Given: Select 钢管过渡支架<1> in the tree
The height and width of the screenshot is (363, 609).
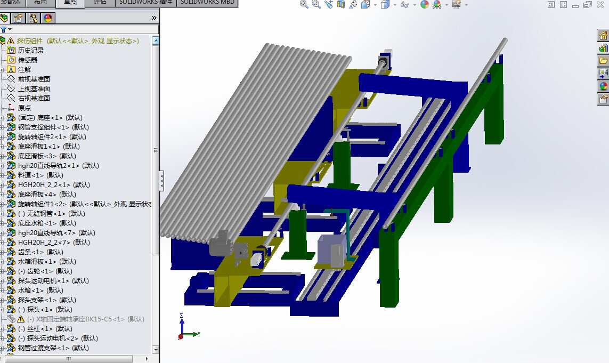Looking at the screenshot, I should coord(53,348).
